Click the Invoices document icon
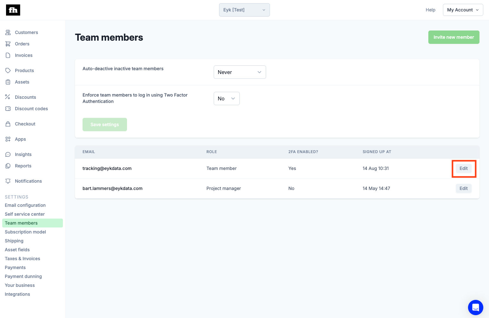Viewport: 489px width, 318px height. pyautogui.click(x=8, y=55)
